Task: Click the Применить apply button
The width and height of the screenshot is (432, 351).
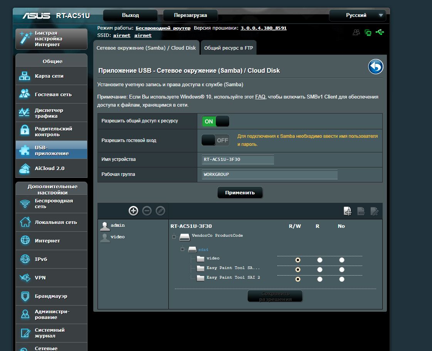Action: click(240, 192)
